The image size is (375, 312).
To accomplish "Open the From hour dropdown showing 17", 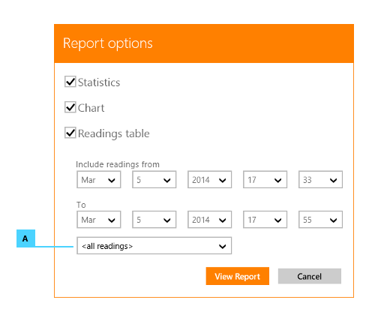I will [265, 179].
